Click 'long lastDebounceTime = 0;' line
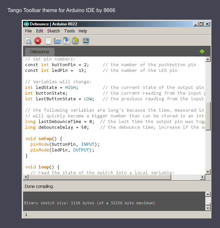The width and height of the screenshot is (220, 228). pos(60,122)
